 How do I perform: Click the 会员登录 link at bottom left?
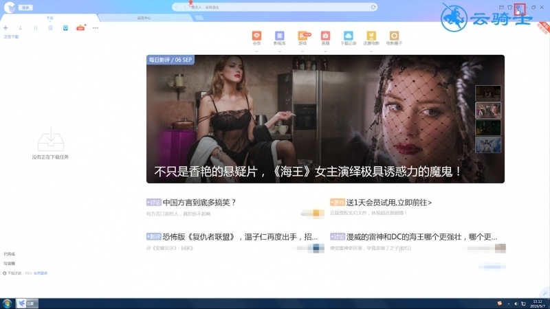pyautogui.click(x=41, y=273)
